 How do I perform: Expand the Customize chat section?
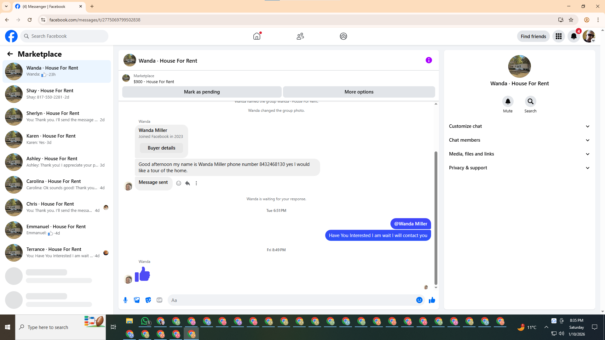tap(519, 126)
